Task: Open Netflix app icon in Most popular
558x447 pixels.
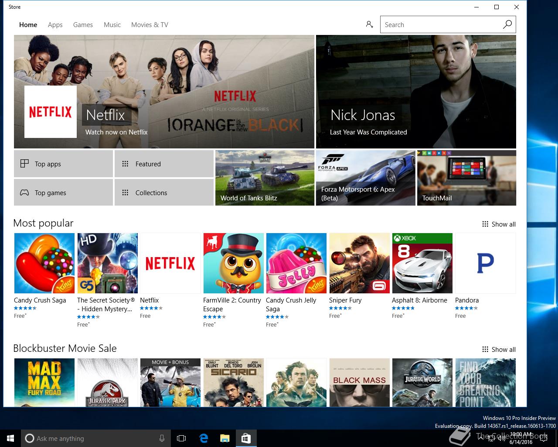Action: click(170, 263)
